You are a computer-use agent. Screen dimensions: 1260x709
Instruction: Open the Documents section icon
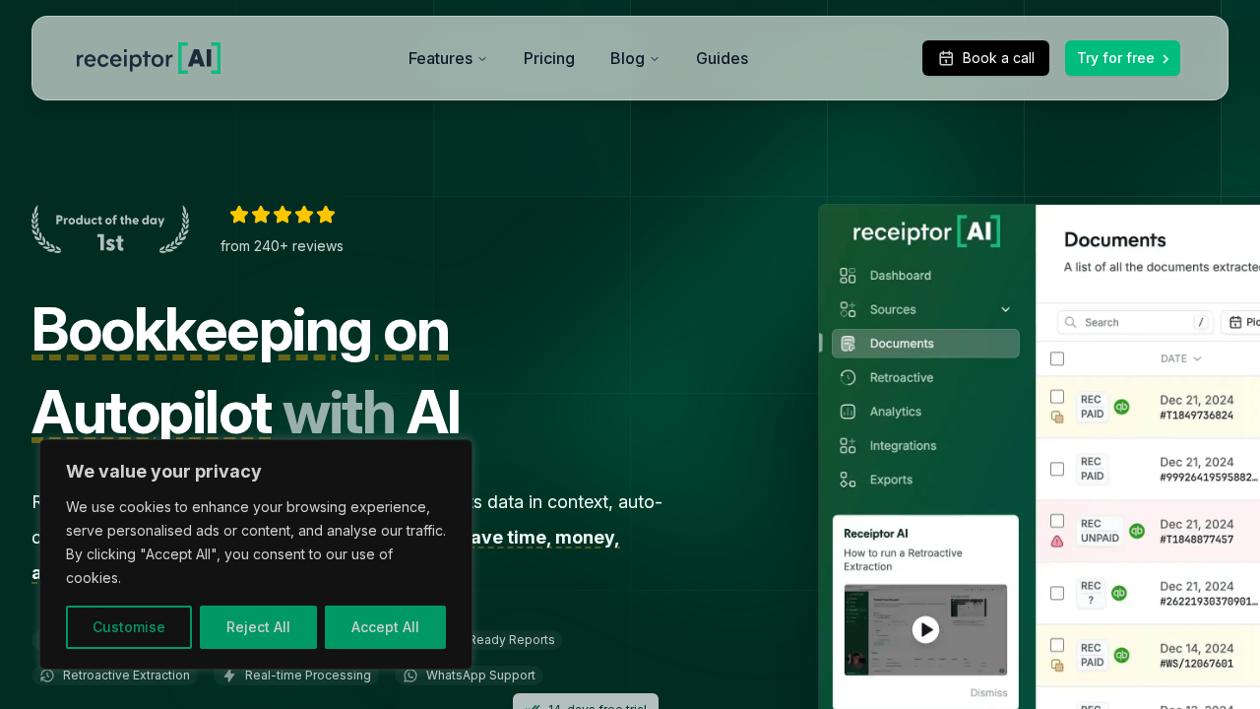tap(849, 343)
